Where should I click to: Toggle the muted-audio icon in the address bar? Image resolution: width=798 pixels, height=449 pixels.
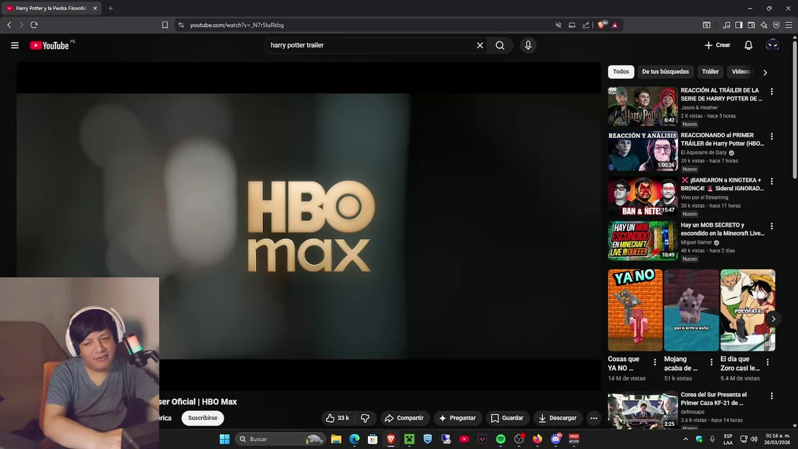[x=559, y=25]
